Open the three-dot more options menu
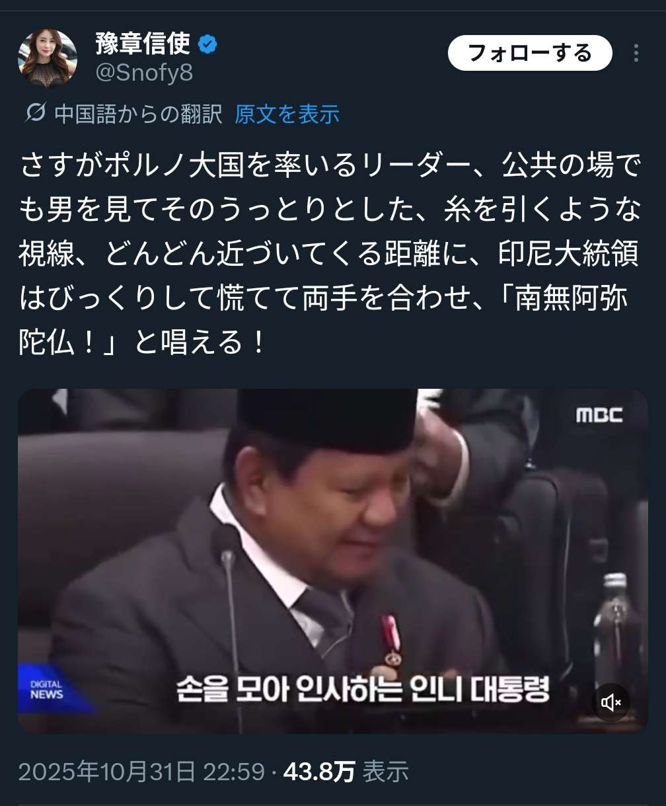Screen dimensions: 666x806 (636, 53)
